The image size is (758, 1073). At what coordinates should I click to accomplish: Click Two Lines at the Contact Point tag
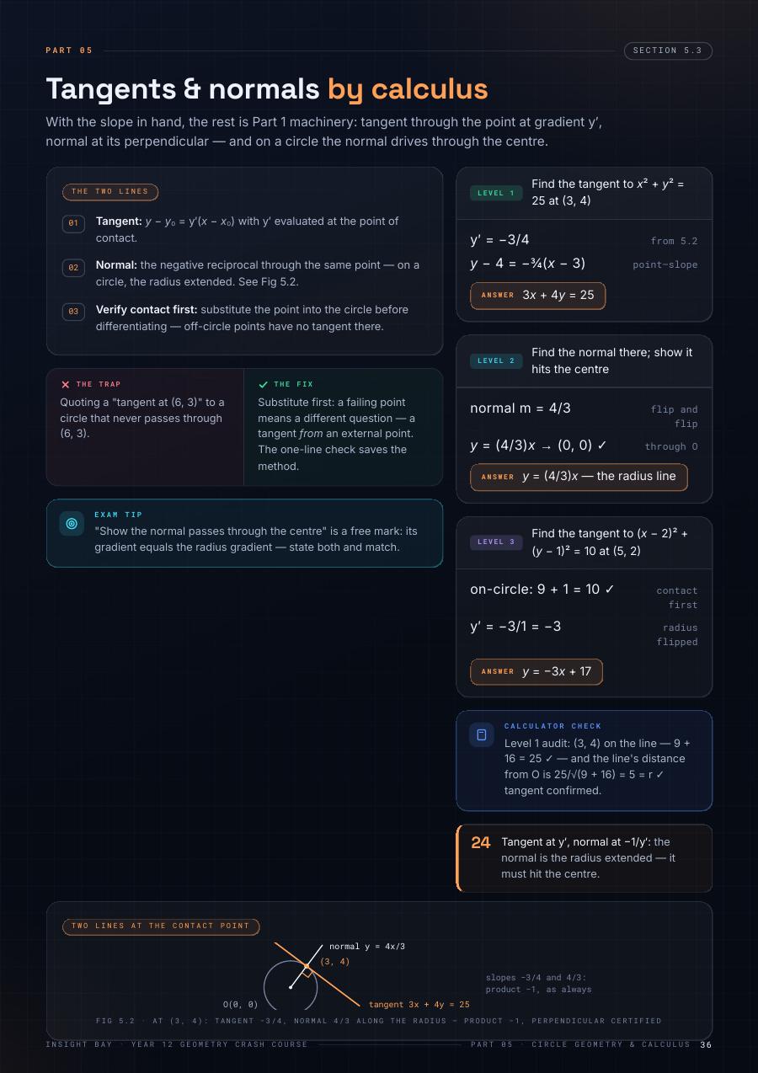pyautogui.click(x=161, y=926)
